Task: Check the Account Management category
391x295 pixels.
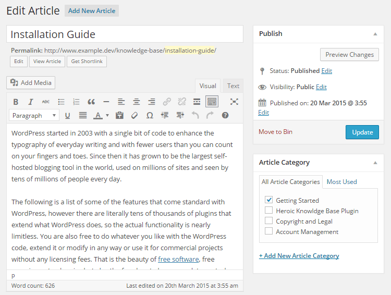Action: pos(269,231)
